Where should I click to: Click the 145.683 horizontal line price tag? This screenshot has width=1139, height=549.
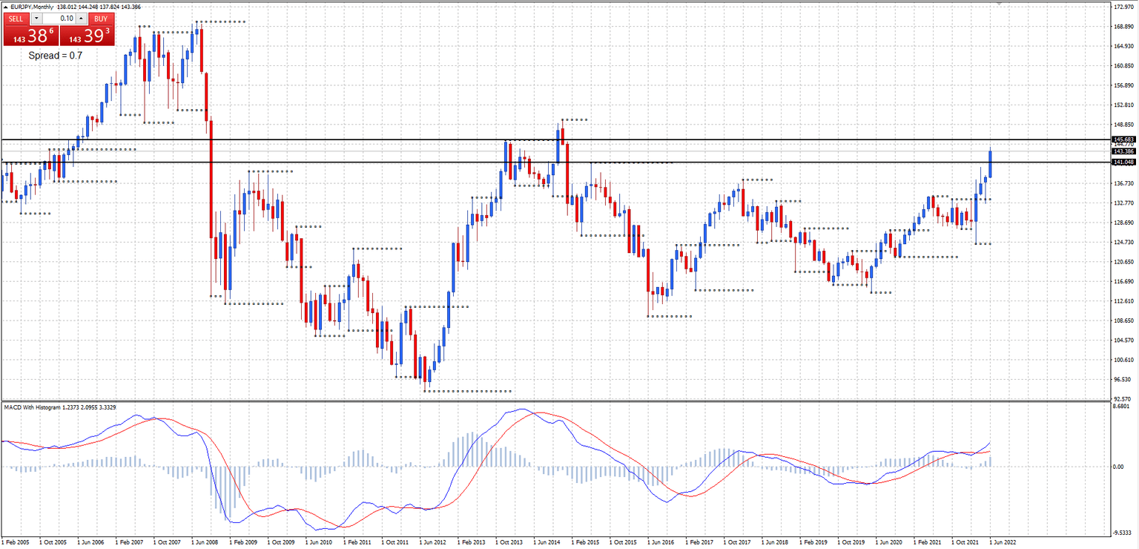1124,139
